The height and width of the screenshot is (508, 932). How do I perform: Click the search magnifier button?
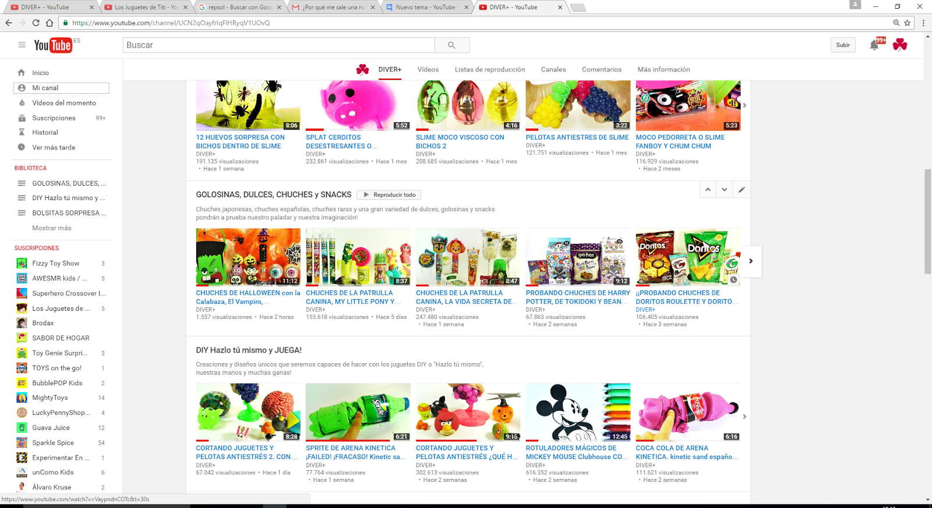(451, 45)
